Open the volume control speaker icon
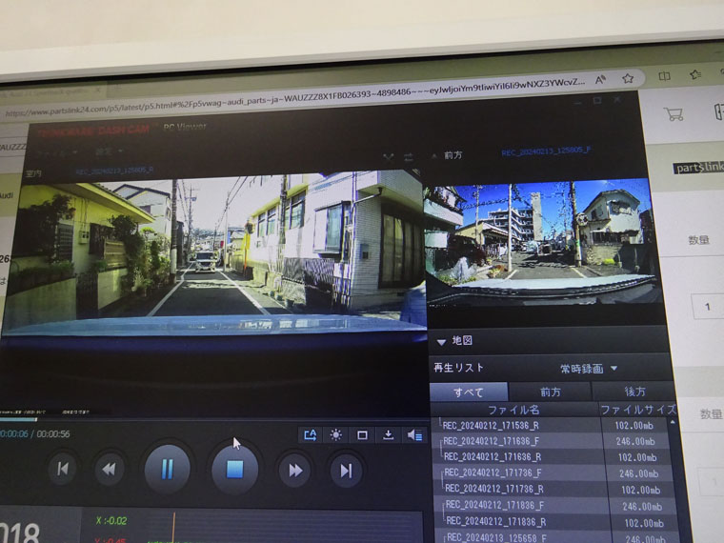Screen dimensions: 724x543 click(414, 434)
